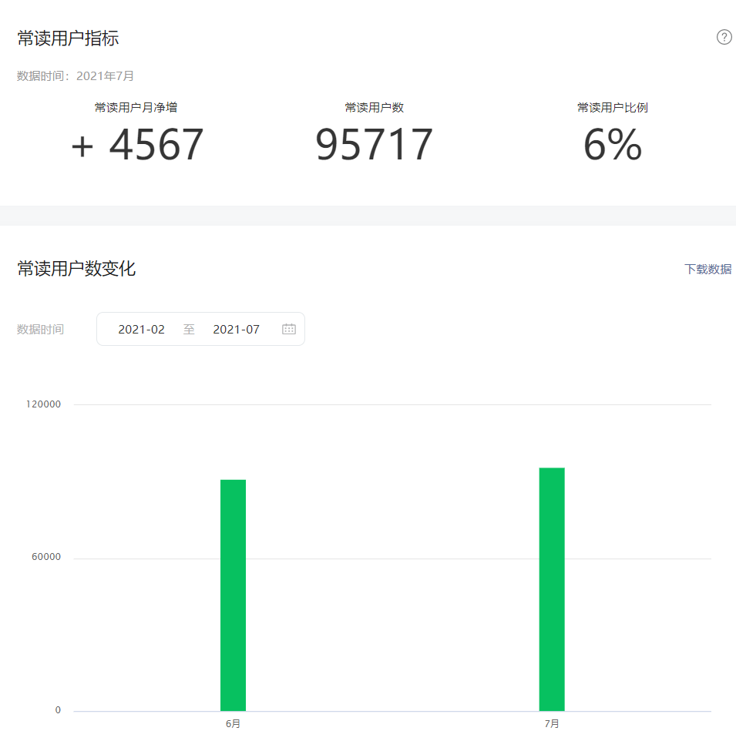Click the 下载数据 link

[x=707, y=269]
